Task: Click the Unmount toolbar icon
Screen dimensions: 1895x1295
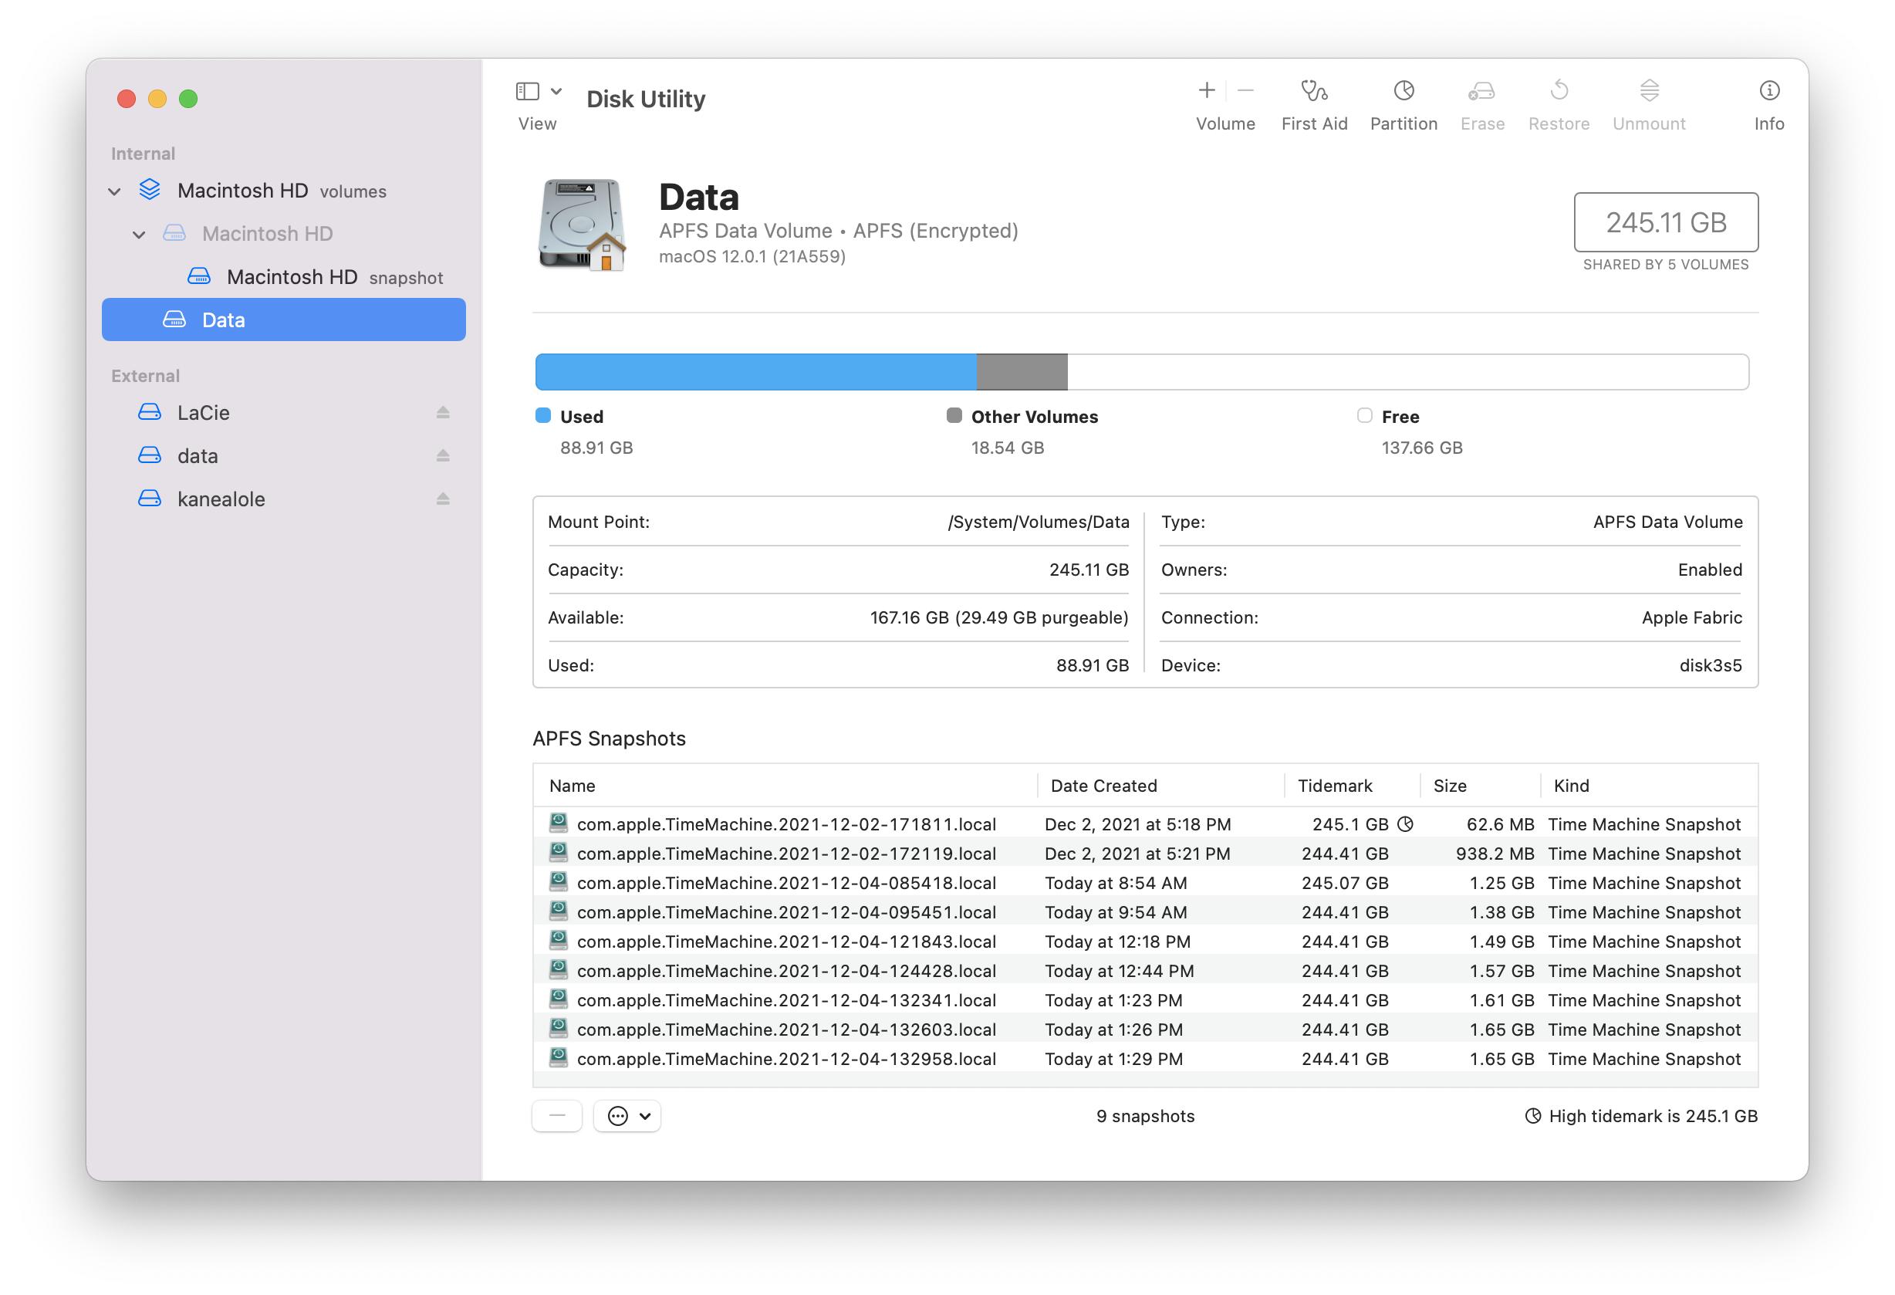Action: tap(1649, 90)
